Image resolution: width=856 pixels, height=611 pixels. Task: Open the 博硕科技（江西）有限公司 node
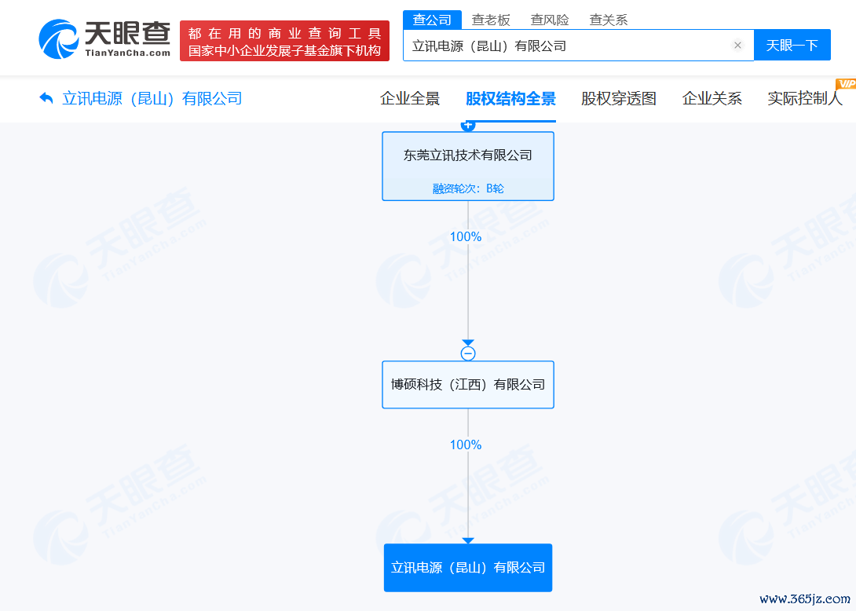pyautogui.click(x=468, y=384)
